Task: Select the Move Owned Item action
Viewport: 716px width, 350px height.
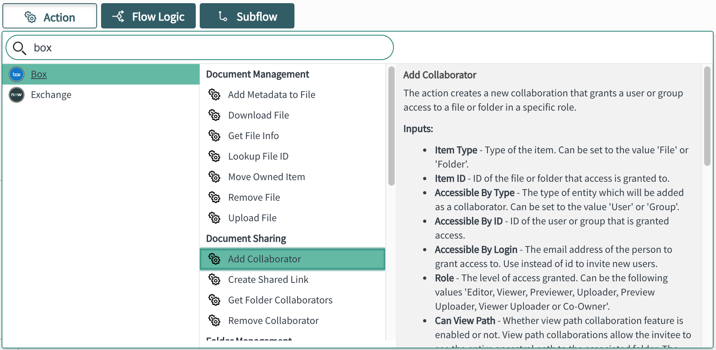Action: coord(266,177)
